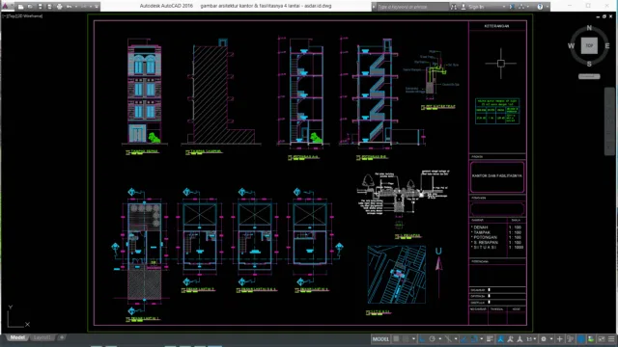Viewport: 618px width, 347px height.
Task: Click the Autodesk Exchange Apps icon
Action: [512, 7]
